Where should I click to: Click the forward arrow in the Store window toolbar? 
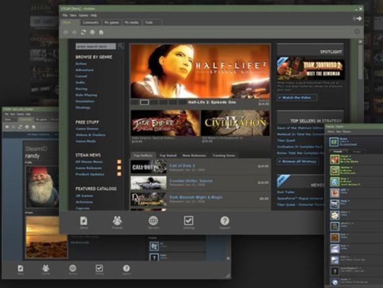74,32
